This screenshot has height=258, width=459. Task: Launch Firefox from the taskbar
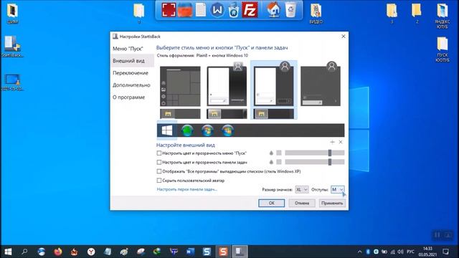click(x=58, y=252)
